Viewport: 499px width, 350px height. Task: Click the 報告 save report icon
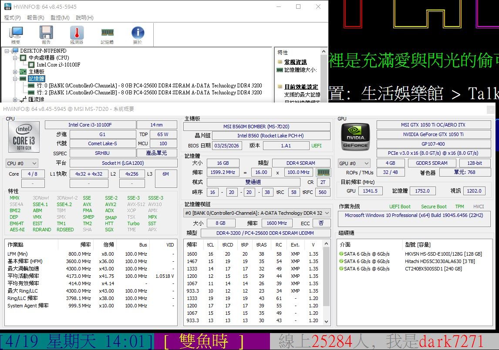(46, 35)
